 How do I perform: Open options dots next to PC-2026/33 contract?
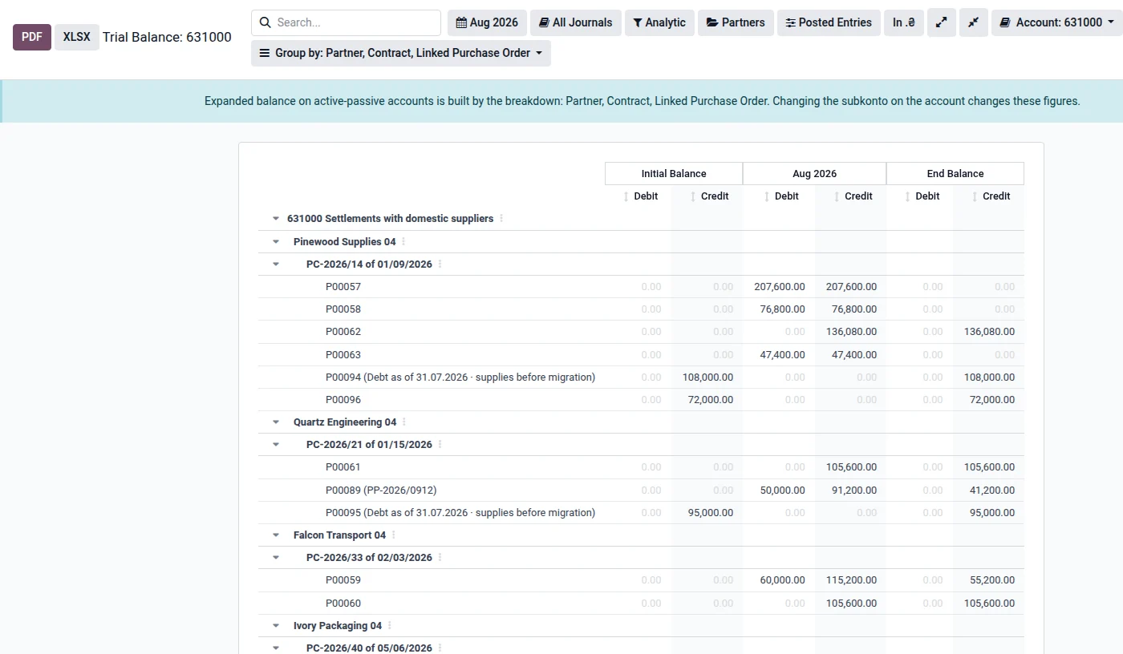[x=440, y=557]
